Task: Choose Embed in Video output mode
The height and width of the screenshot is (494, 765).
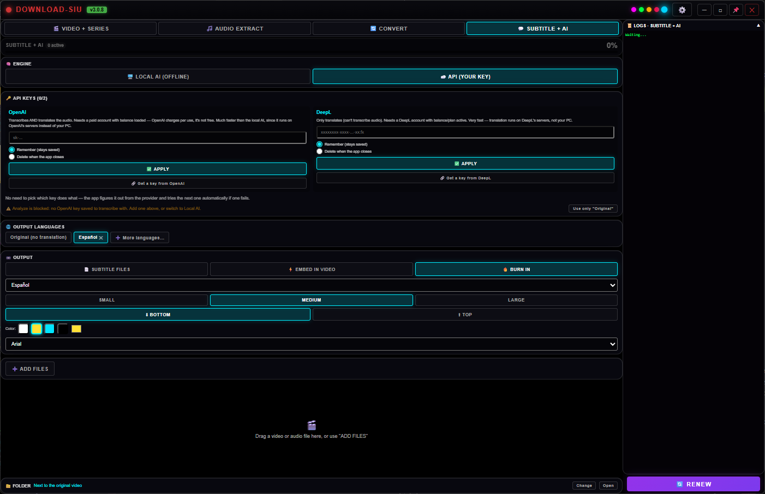Action: 312,269
